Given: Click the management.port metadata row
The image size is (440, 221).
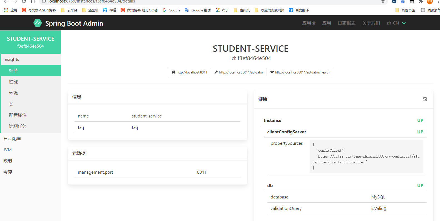Looking at the screenshot, I should (x=157, y=172).
